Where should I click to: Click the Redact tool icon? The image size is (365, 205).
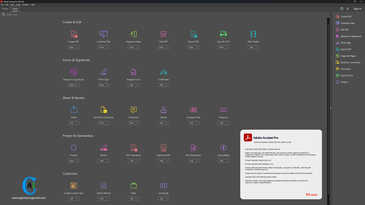point(103,148)
